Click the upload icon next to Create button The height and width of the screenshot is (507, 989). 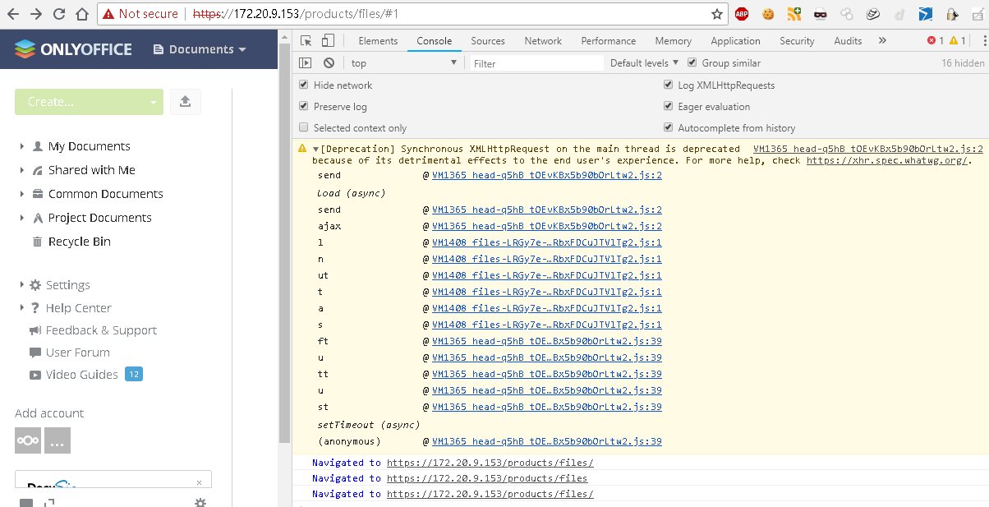[x=186, y=101]
